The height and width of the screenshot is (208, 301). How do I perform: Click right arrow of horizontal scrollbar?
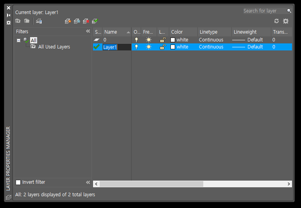pyautogui.click(x=289, y=184)
